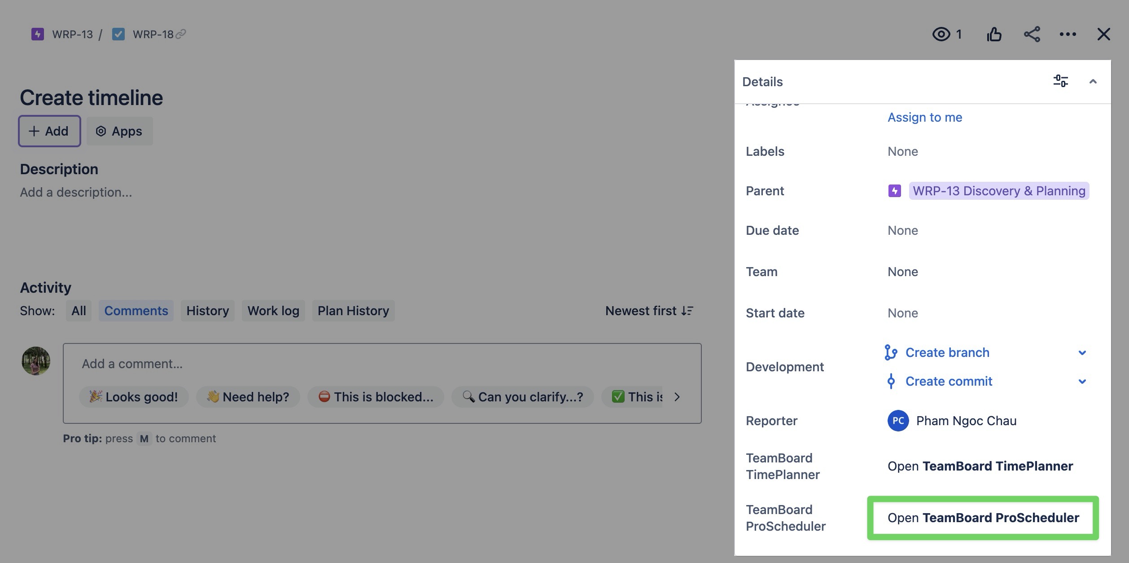Screen dimensions: 1129x563
Task: Toggle the thumbs up reaction
Action: click(x=994, y=34)
